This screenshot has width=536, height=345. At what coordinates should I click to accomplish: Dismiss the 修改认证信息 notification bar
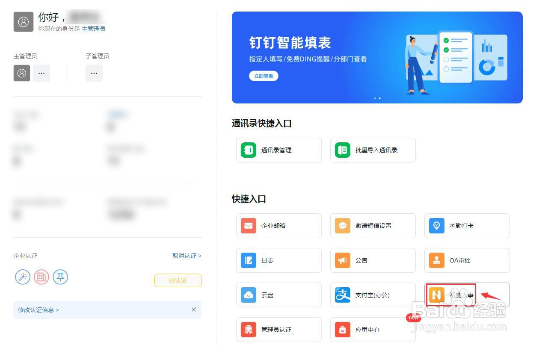click(x=193, y=310)
